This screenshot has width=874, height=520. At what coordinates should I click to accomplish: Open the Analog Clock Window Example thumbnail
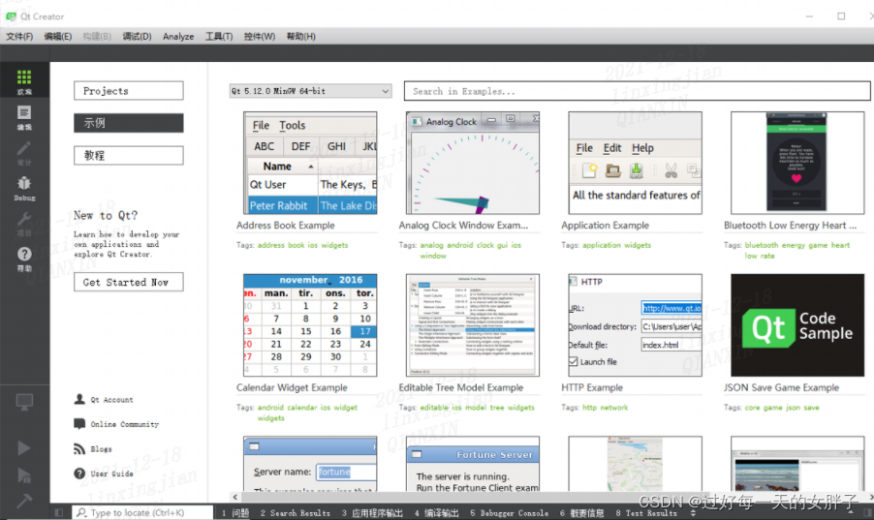click(473, 163)
